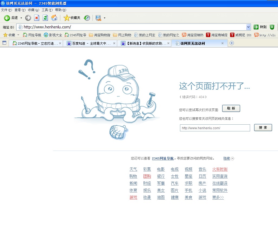Expand the monitor tools dropdown arrow
Screen dimensions: 278x226
pyautogui.click(x=104, y=18)
